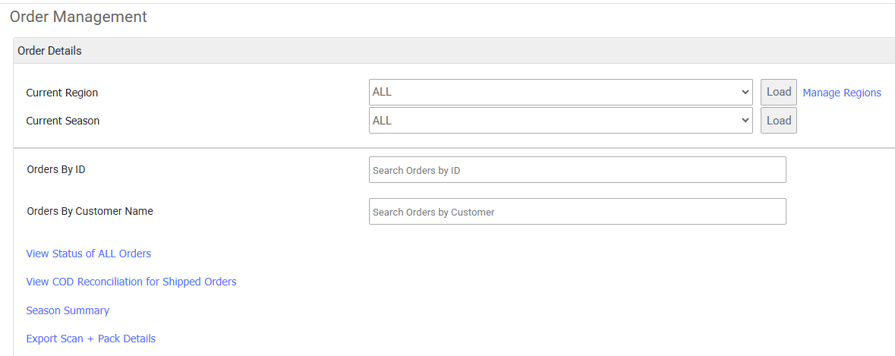
Task: Open the Current Season combo box
Action: pos(560,121)
